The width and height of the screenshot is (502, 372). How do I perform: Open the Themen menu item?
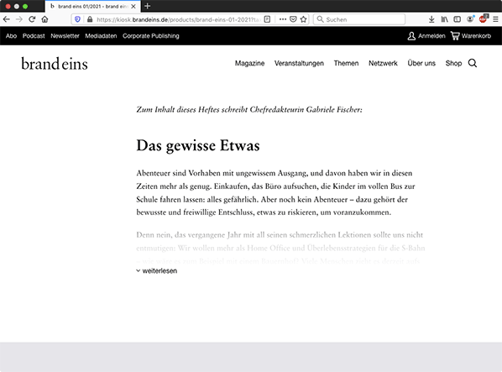pyautogui.click(x=346, y=63)
